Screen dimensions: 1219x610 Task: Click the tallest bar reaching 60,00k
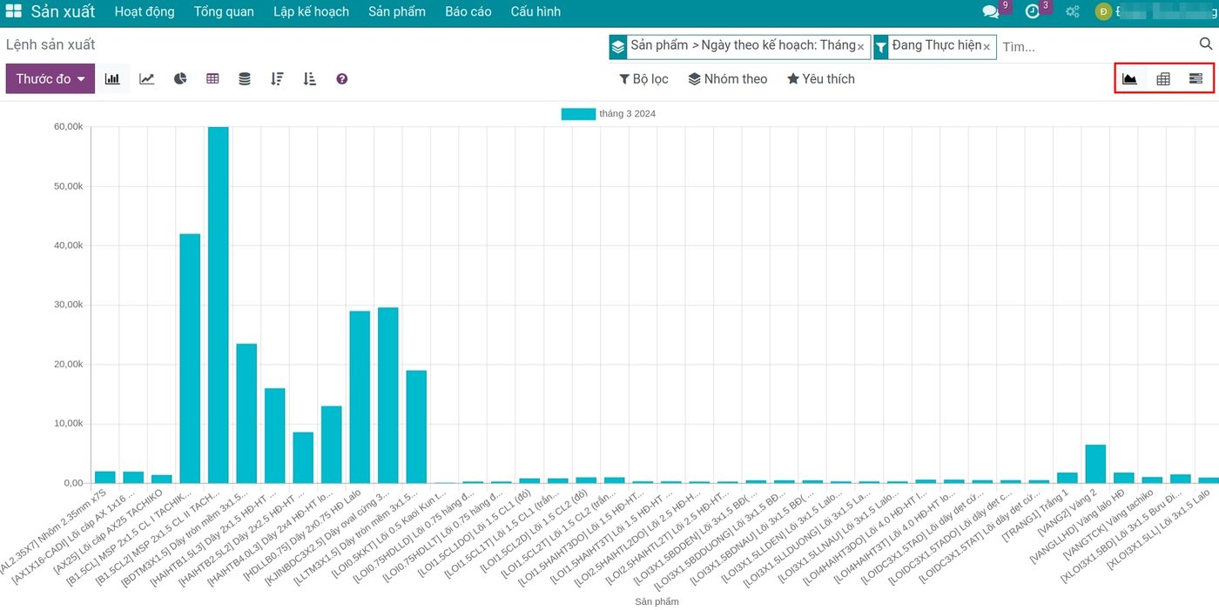[218, 305]
